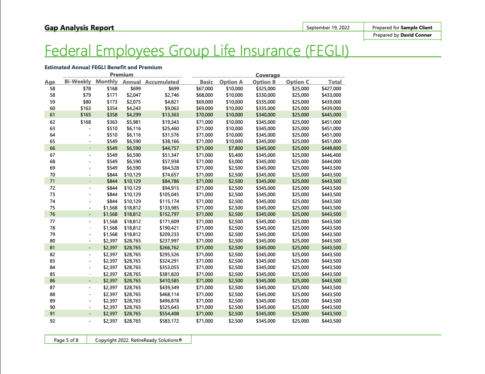
Task: Select the 'Option A' column header
Action: pyautogui.click(x=231, y=82)
